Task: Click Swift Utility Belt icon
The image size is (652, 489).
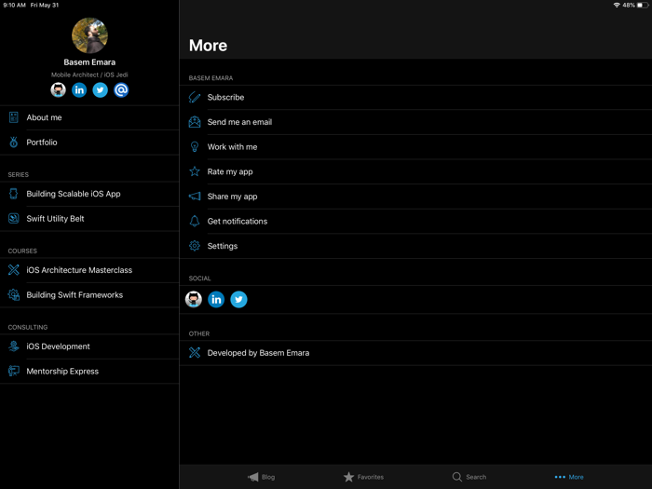Action: 14,219
